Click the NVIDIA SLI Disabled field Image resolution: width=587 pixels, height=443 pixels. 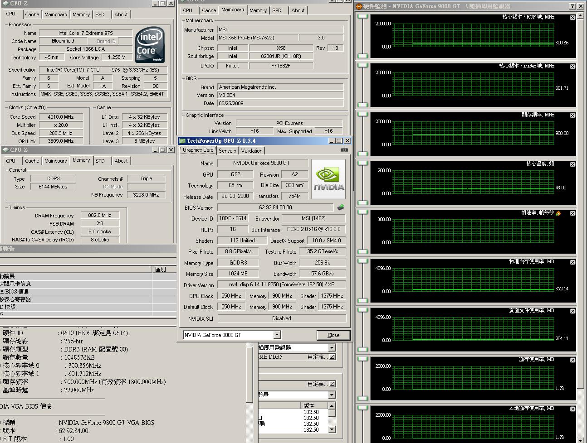(282, 318)
